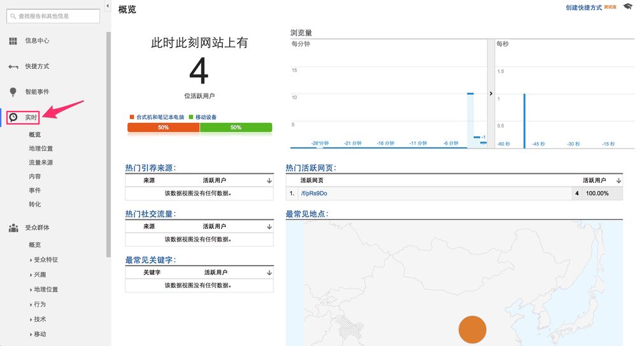Expand the 受众特征 submenu
The height and width of the screenshot is (346, 637).
pyautogui.click(x=45, y=259)
